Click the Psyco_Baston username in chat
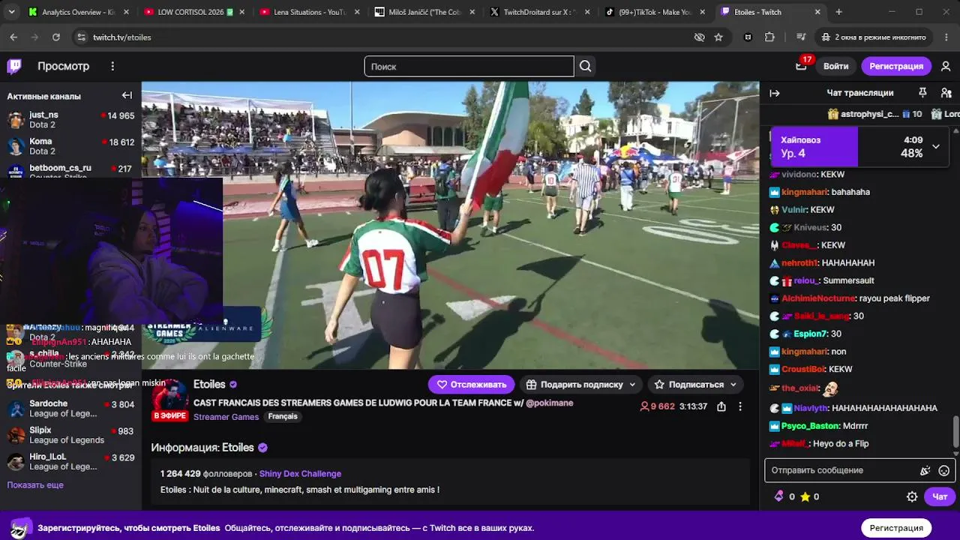This screenshot has width=960, height=540. 810,426
